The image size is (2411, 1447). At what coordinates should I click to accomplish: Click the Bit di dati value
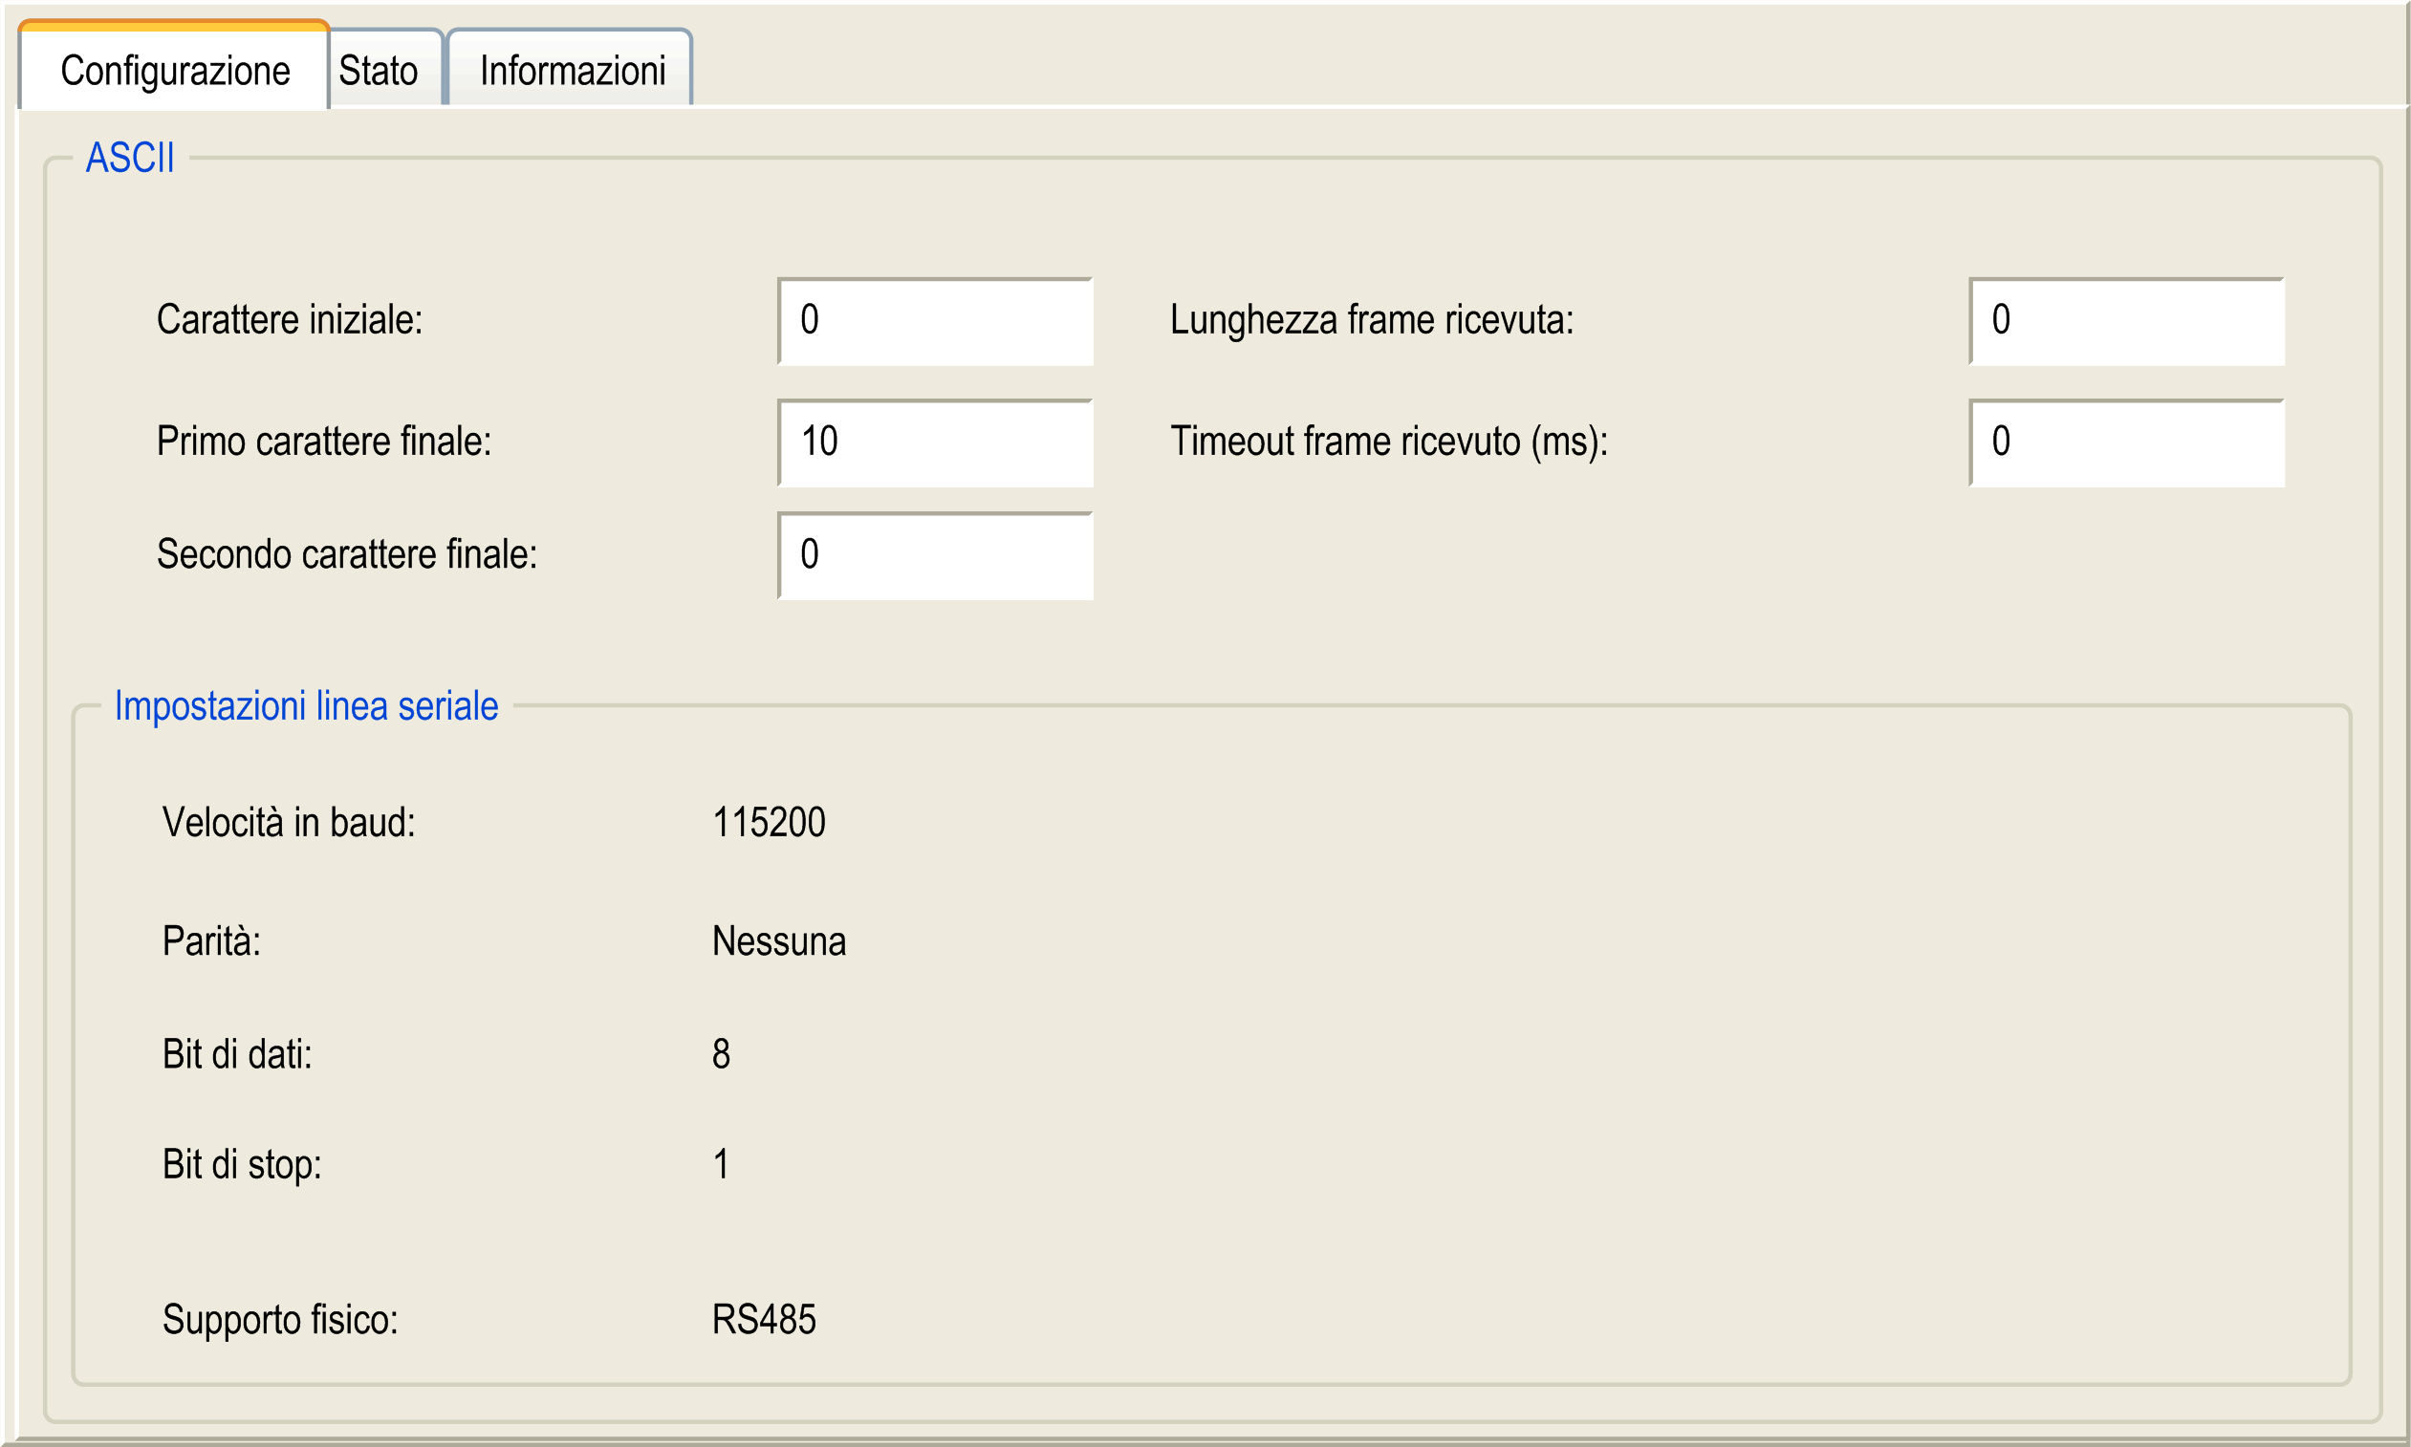pos(721,1054)
